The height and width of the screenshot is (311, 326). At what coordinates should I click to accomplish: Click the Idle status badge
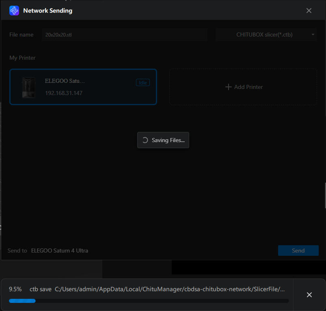[143, 82]
